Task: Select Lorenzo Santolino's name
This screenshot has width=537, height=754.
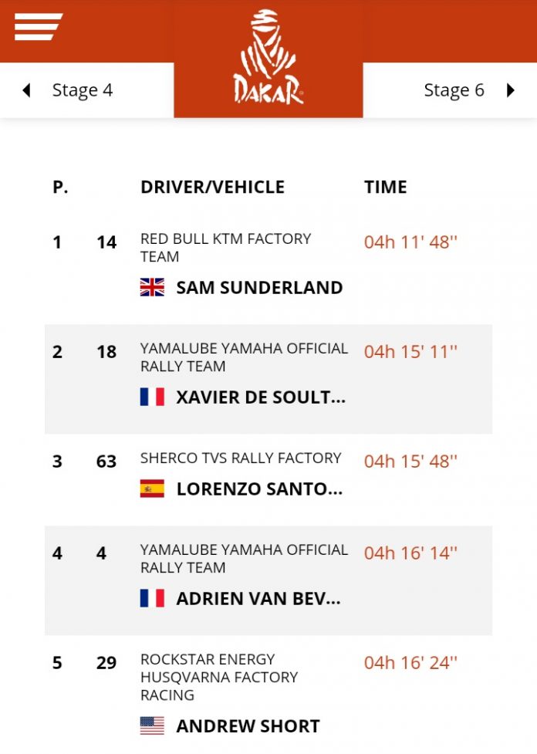Action: 259,489
